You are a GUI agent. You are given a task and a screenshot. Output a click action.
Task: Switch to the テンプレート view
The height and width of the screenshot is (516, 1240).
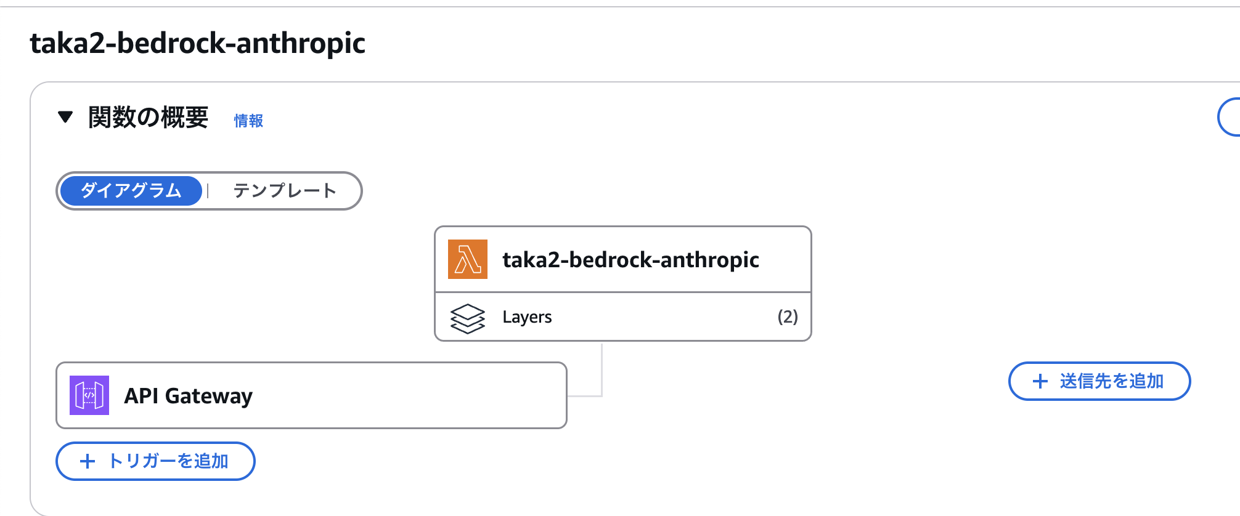(284, 191)
